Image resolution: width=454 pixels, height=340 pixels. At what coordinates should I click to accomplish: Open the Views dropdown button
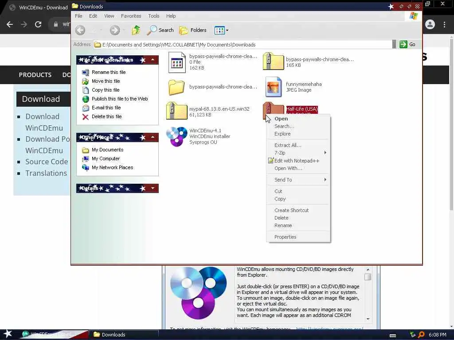pyautogui.click(x=221, y=30)
